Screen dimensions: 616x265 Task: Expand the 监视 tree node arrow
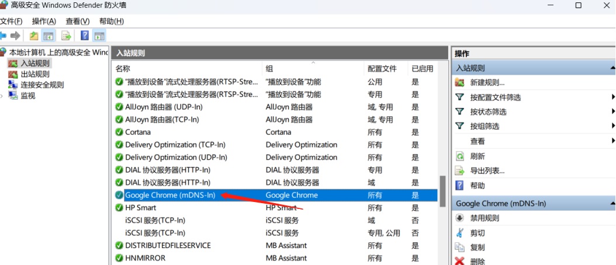click(2, 95)
